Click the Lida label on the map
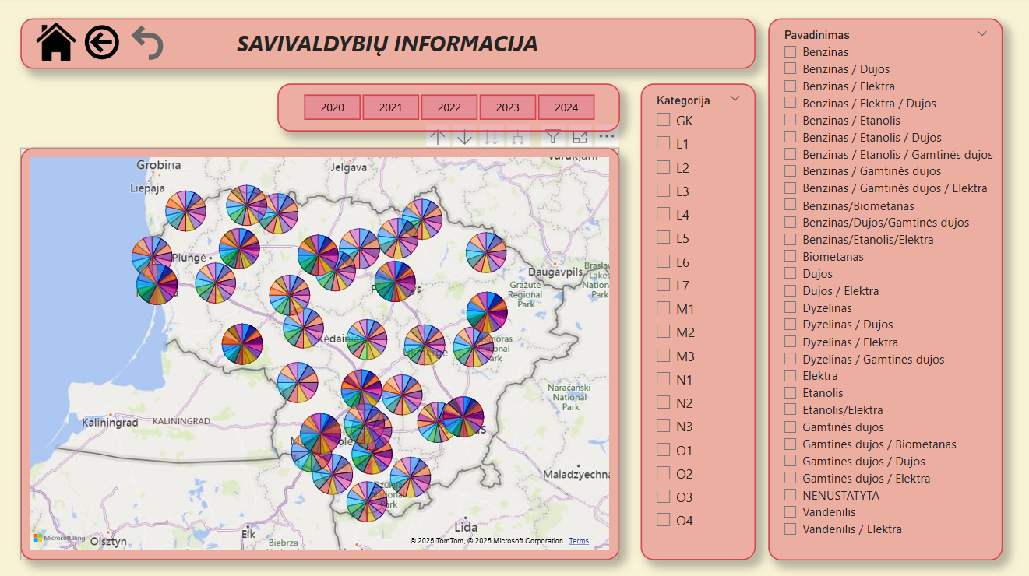 tap(466, 526)
